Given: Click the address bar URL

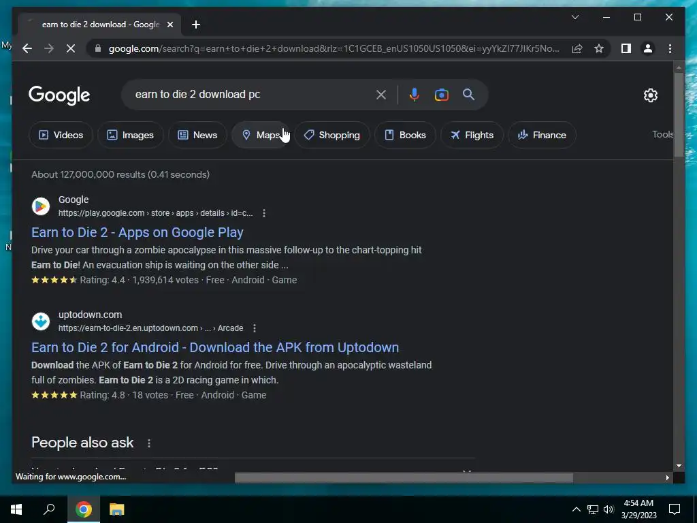Looking at the screenshot, I should point(334,48).
